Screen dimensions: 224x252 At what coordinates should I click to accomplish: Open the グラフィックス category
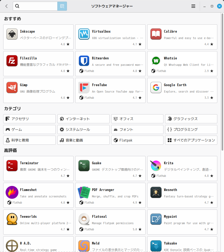191,119
